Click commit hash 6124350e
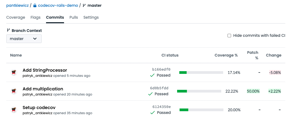The image size is (294, 125). point(162,107)
